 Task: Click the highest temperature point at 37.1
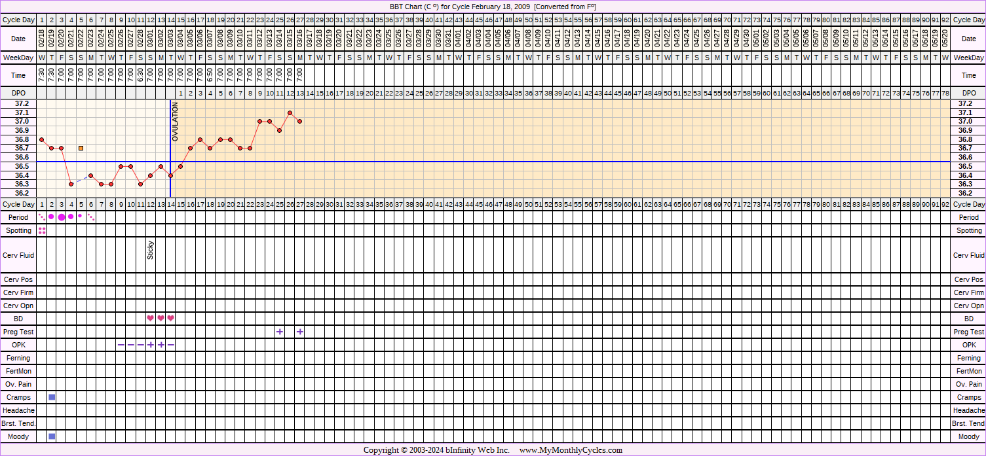pos(290,113)
